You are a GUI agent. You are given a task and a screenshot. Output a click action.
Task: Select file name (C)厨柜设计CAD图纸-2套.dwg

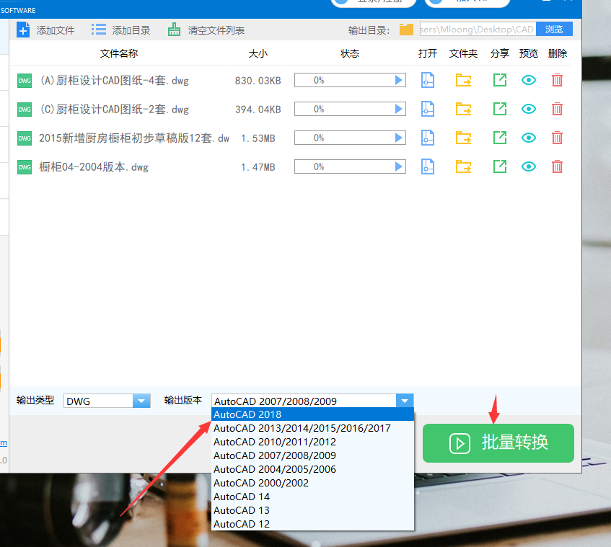pos(115,110)
